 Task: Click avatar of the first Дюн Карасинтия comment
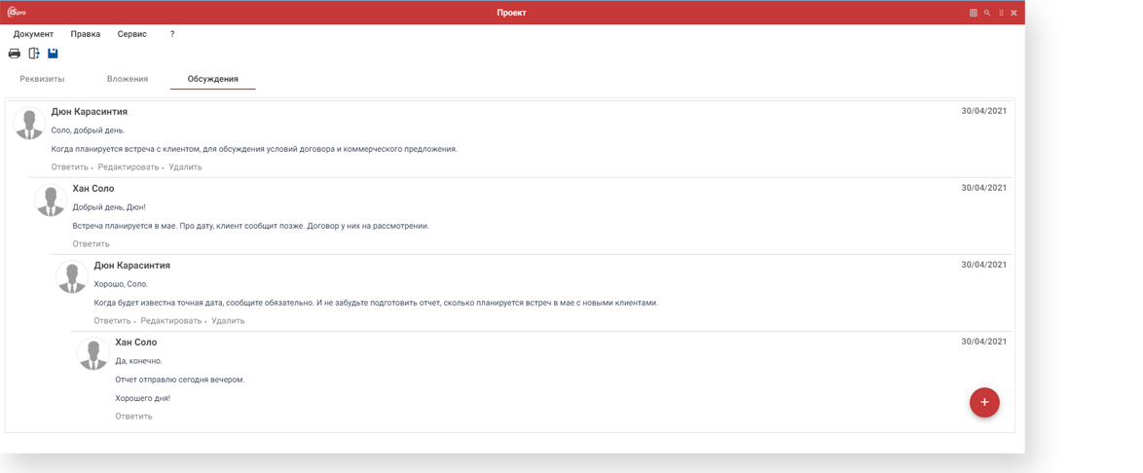coord(29,124)
